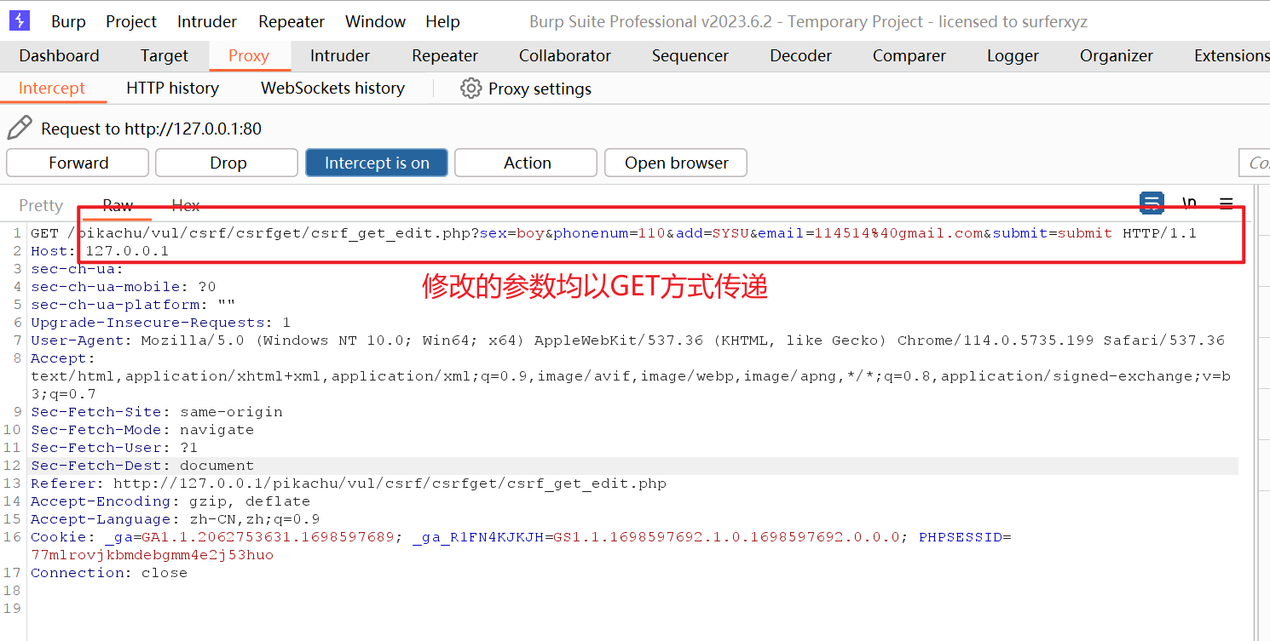Click the pencil edit icon beside request target

tap(20, 128)
